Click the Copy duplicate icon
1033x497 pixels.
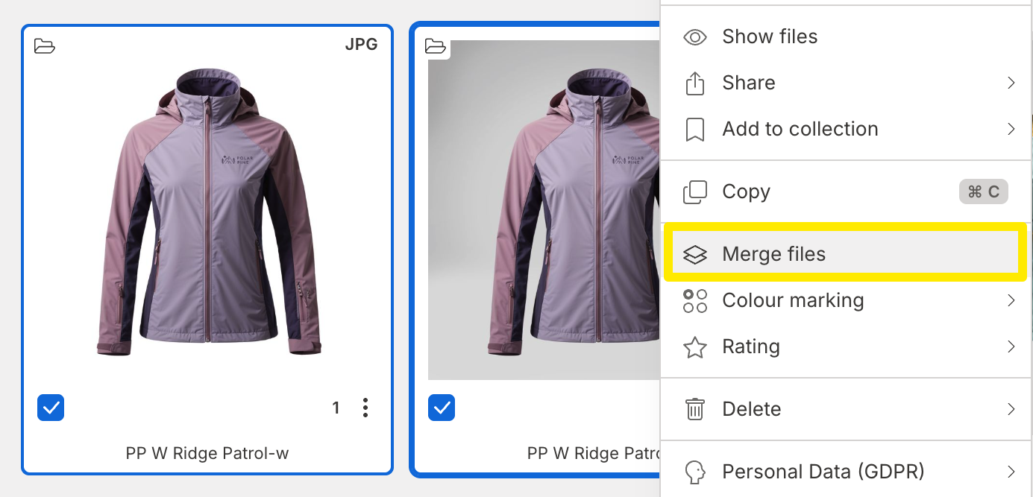[694, 191]
